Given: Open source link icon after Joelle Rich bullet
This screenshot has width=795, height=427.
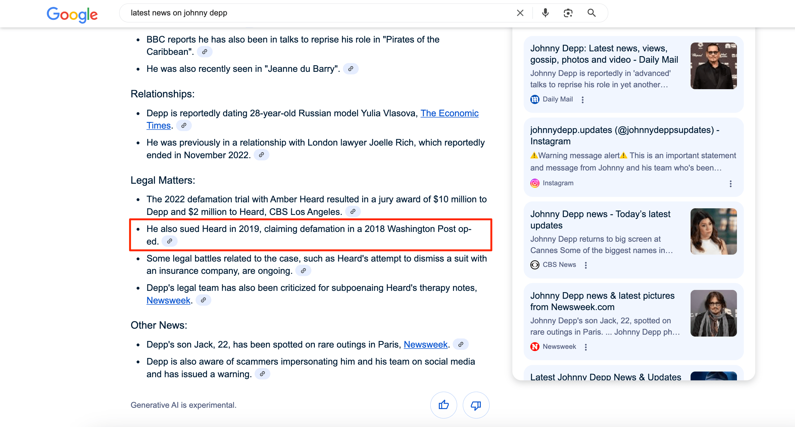Looking at the screenshot, I should pos(262,155).
